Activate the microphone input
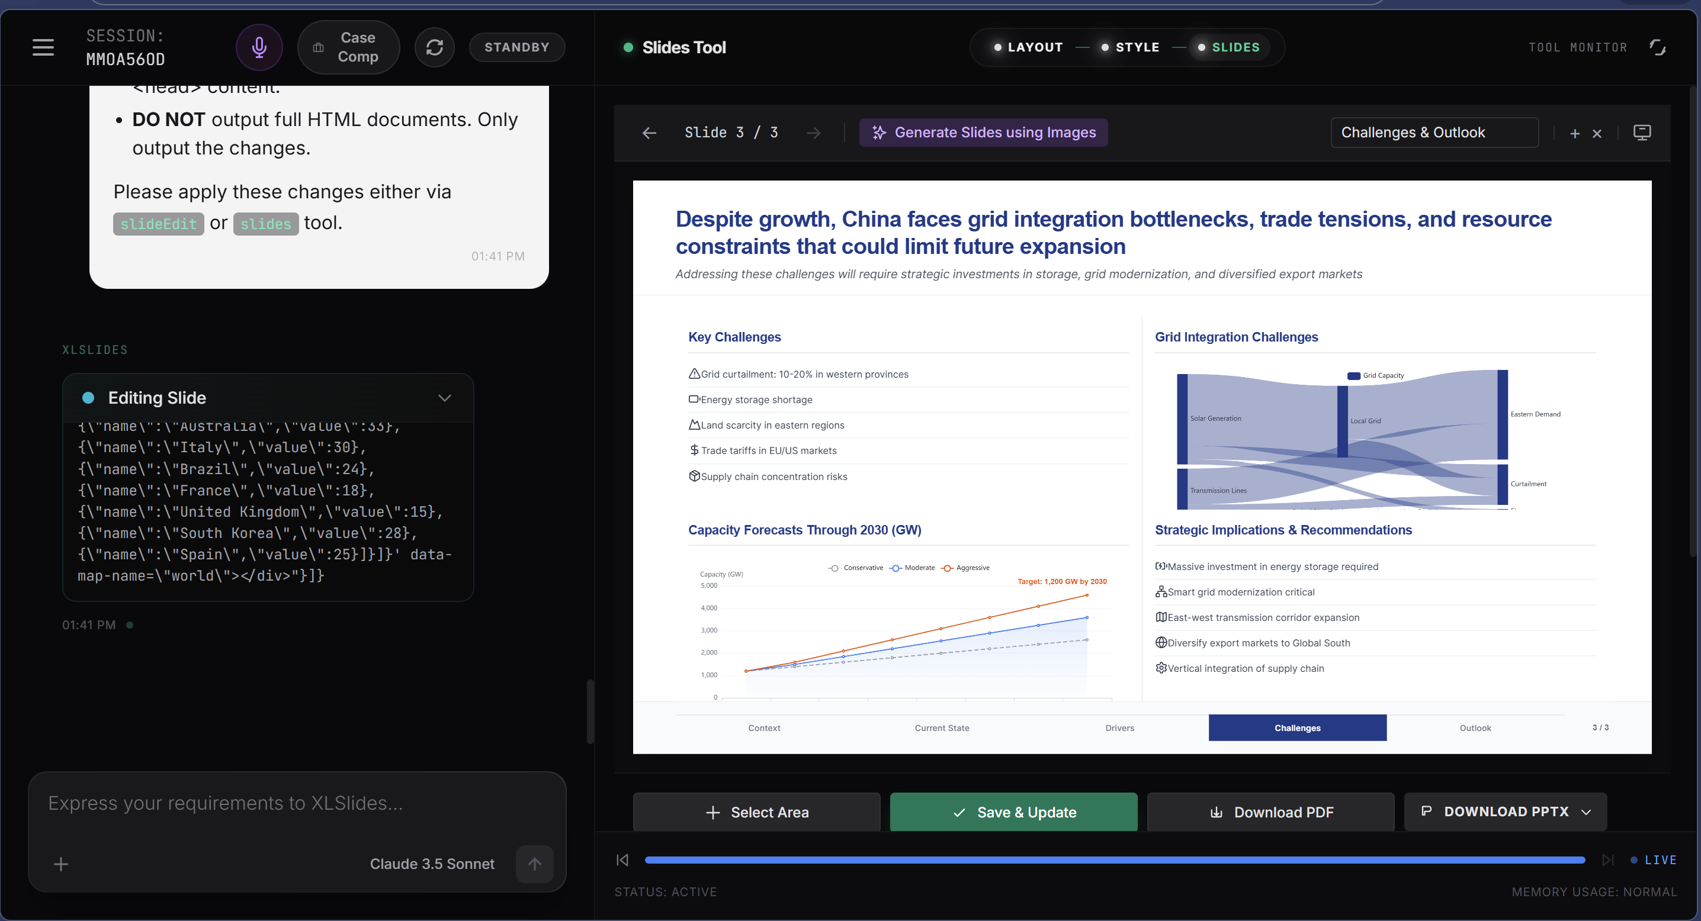Viewport: 1701px width, 921px height. [259, 47]
